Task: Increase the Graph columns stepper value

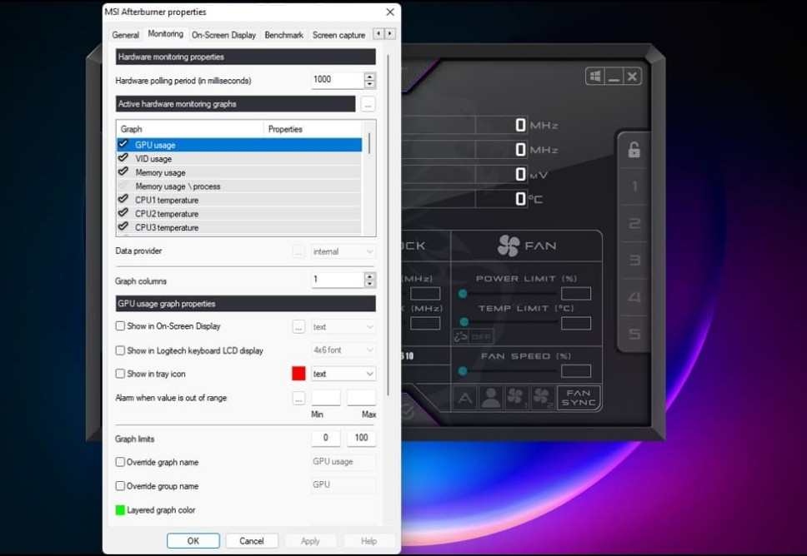Action: pyautogui.click(x=370, y=276)
